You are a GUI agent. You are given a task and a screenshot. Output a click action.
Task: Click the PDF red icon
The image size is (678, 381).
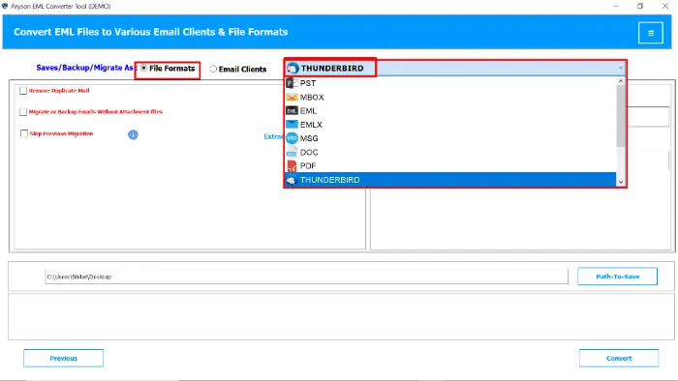click(x=293, y=165)
